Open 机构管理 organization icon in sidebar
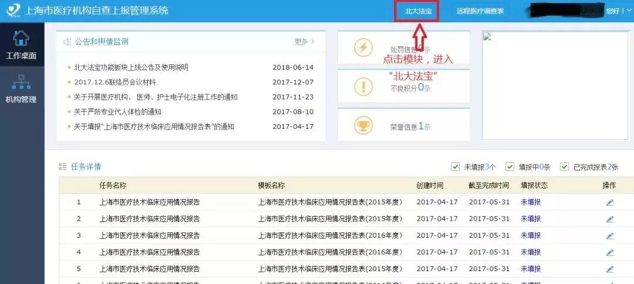Viewport: 634px width, 284px height. [x=21, y=83]
